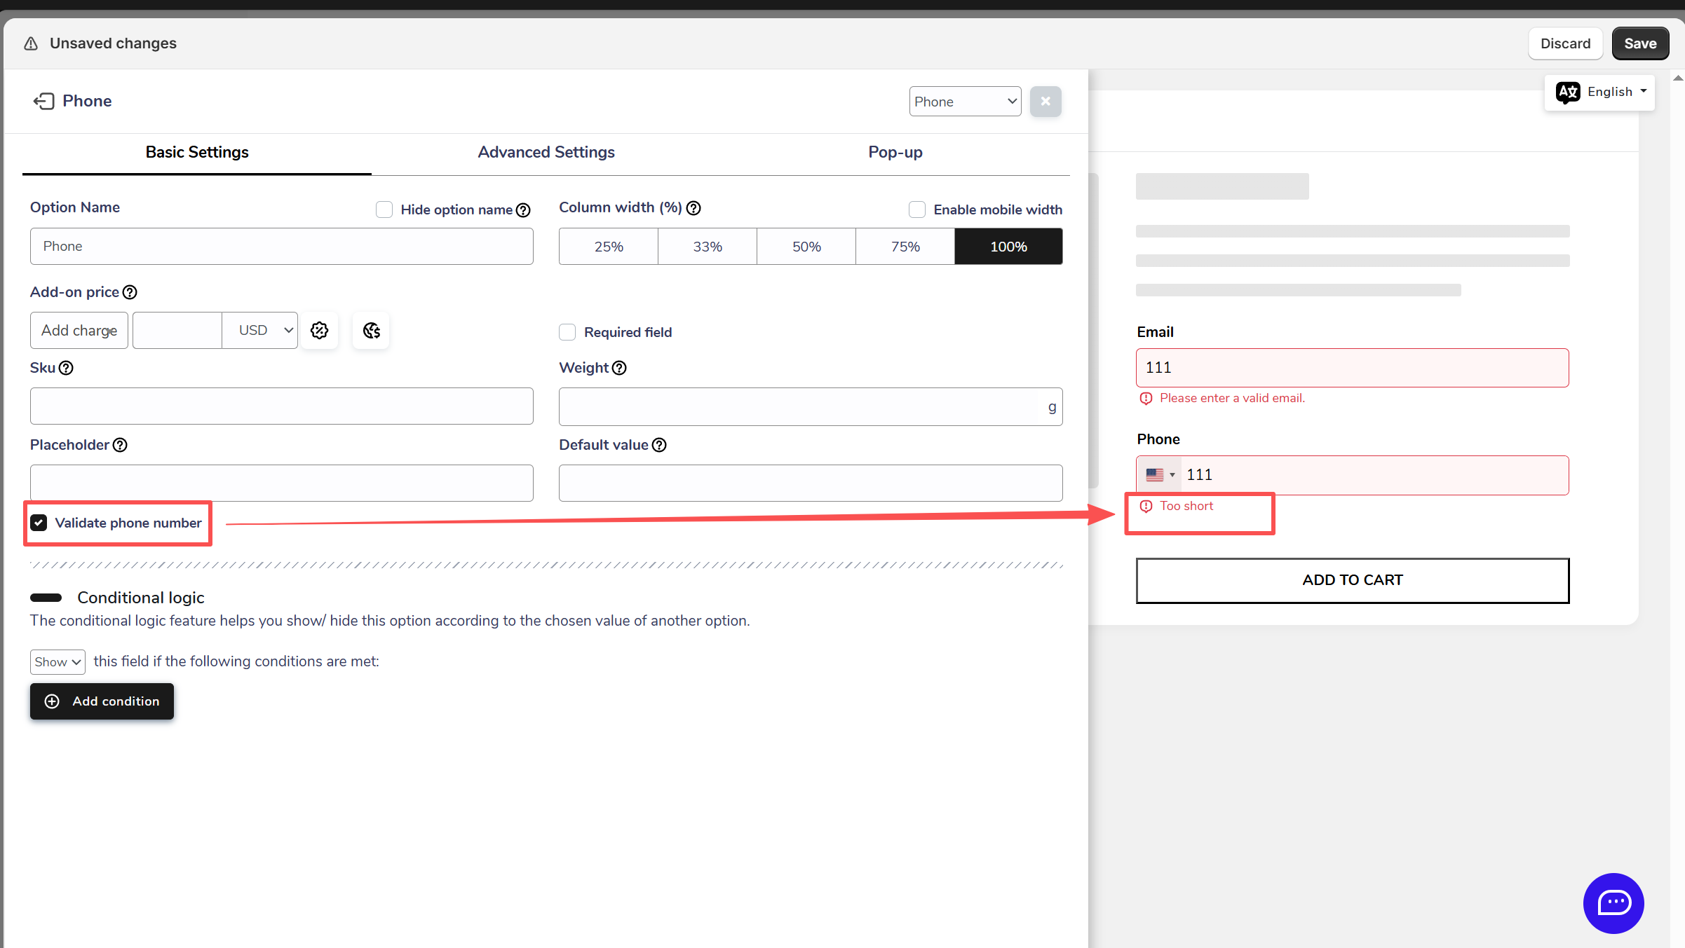
Task: Click the Save button
Action: pyautogui.click(x=1639, y=43)
